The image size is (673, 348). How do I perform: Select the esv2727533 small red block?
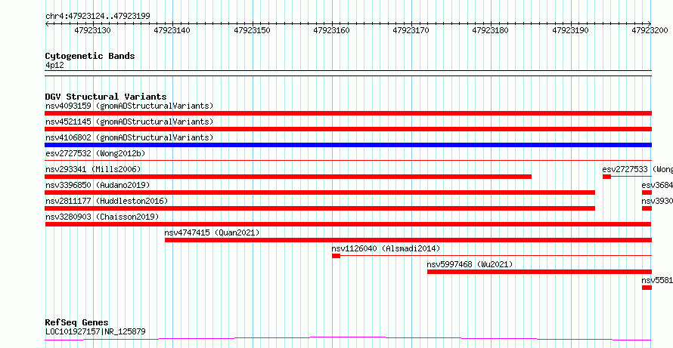pyautogui.click(x=607, y=177)
